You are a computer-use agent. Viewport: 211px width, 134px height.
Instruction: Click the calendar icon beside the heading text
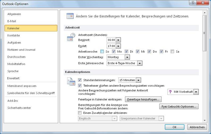point(70,16)
